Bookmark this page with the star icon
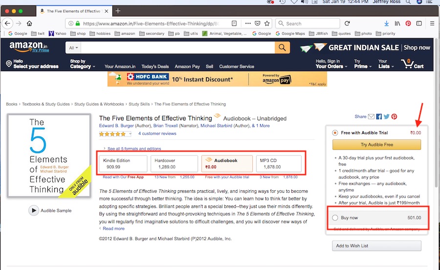The height and width of the screenshot is (270, 440). point(266,23)
